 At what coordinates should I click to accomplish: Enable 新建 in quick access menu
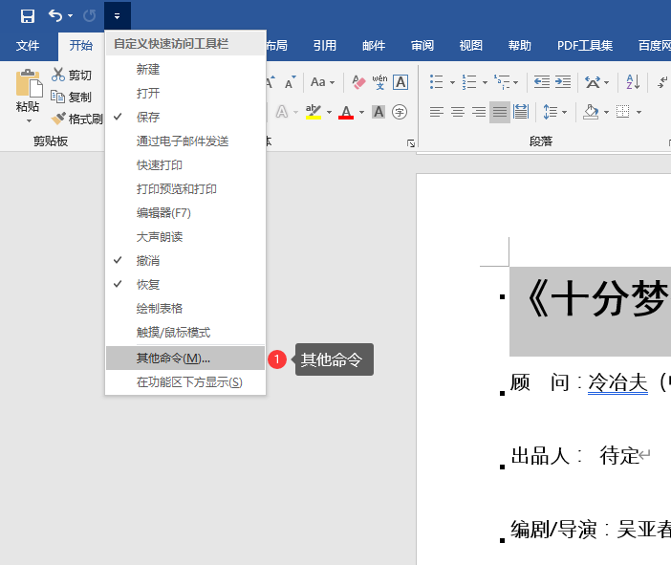185,69
